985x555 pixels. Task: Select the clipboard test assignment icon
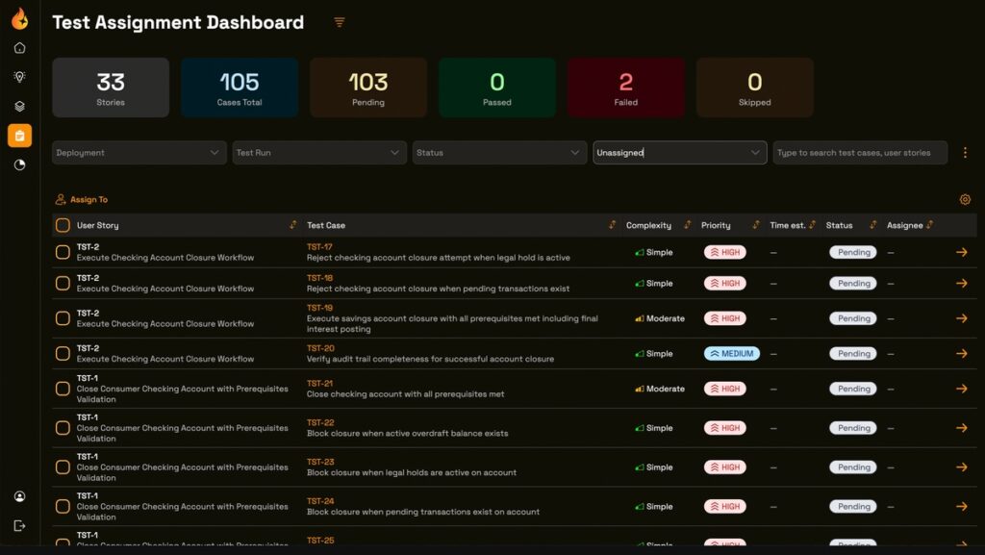click(x=19, y=136)
